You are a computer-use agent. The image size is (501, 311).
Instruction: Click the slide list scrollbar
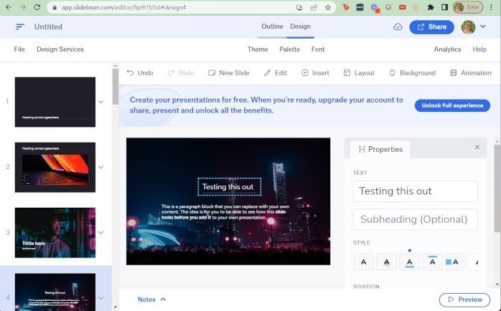pos(116,87)
